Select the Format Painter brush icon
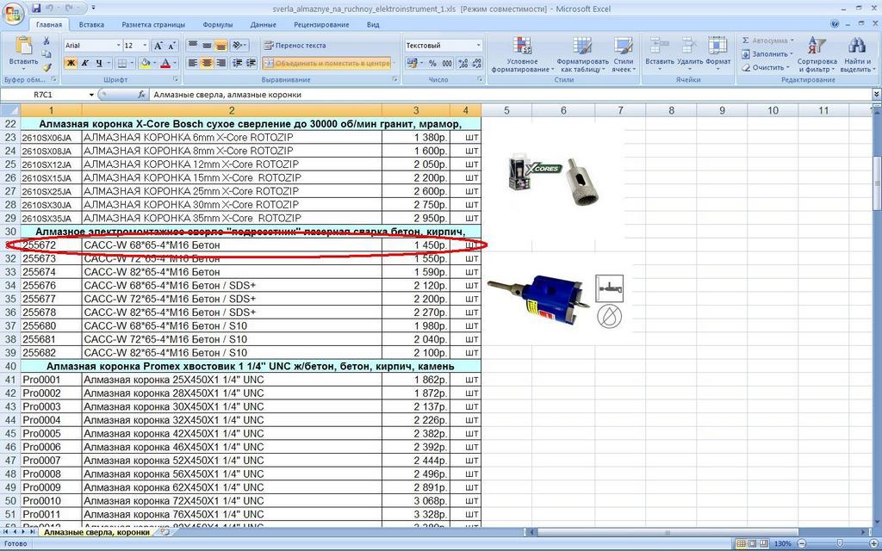Viewport: 882px width, 551px height. click(x=47, y=67)
